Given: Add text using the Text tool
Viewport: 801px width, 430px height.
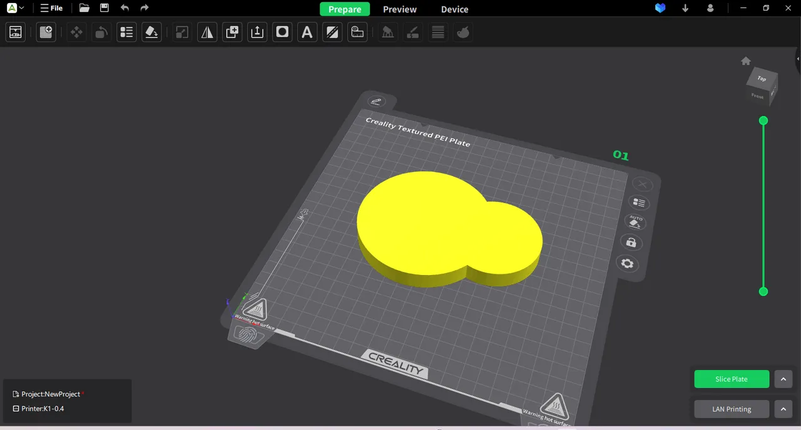Looking at the screenshot, I should click(307, 32).
